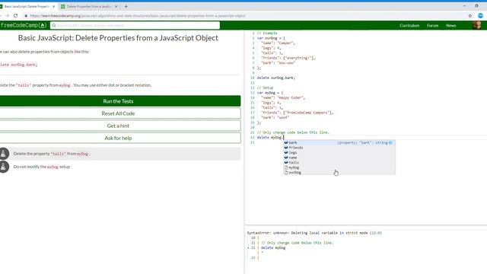The height and width of the screenshot is (274, 487).
Task: Click the 'Delete the property tails' test text
Action: click(52, 154)
